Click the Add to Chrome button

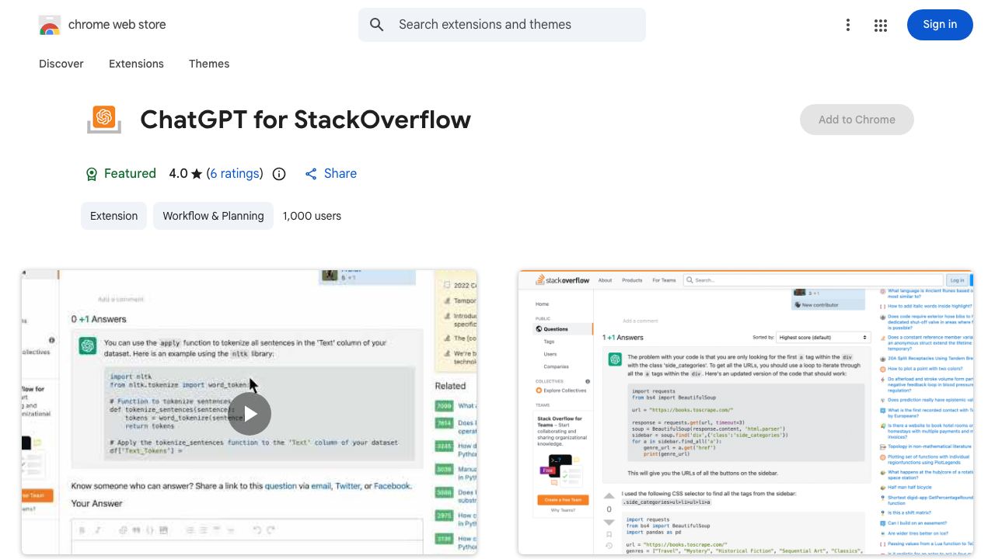857,120
